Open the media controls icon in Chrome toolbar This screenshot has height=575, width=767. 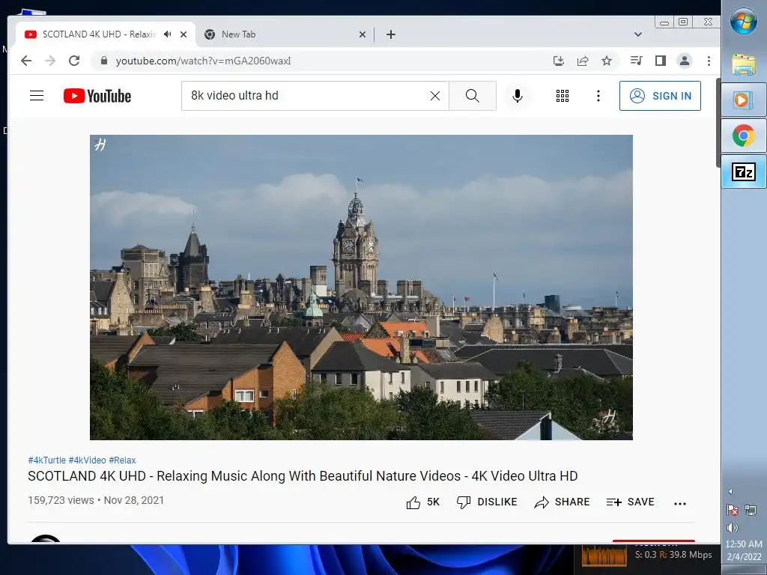pyautogui.click(x=637, y=61)
